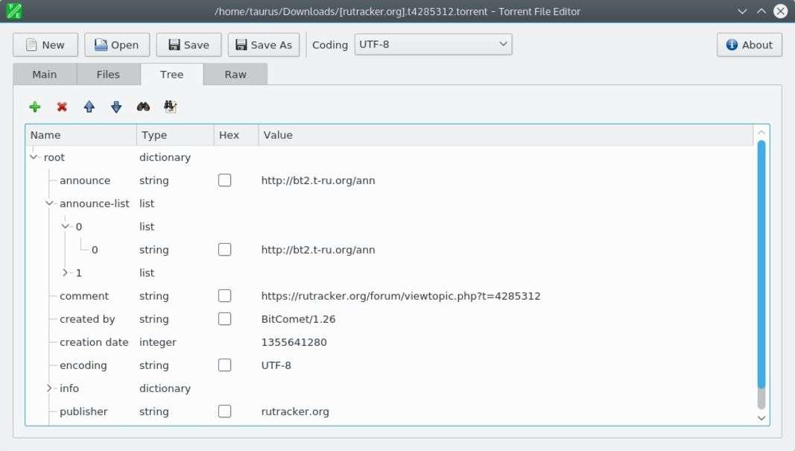The height and width of the screenshot is (451, 795).
Task: Enable Hex checkbox for the comment row
Action: (x=224, y=296)
